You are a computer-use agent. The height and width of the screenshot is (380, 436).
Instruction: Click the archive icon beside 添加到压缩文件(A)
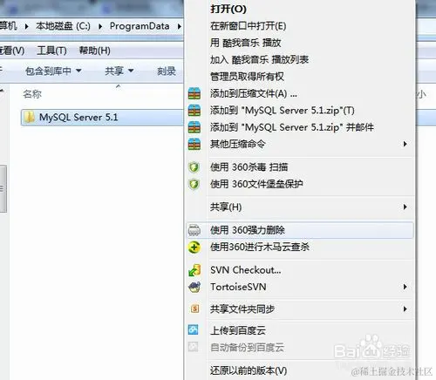194,93
